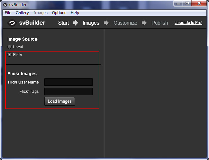Click the Load Images button

click(x=59, y=101)
